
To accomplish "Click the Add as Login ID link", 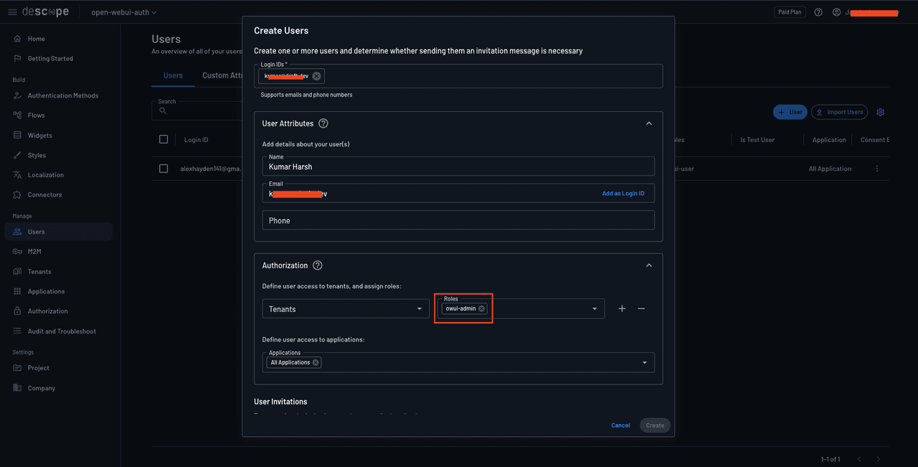I will click(x=622, y=193).
